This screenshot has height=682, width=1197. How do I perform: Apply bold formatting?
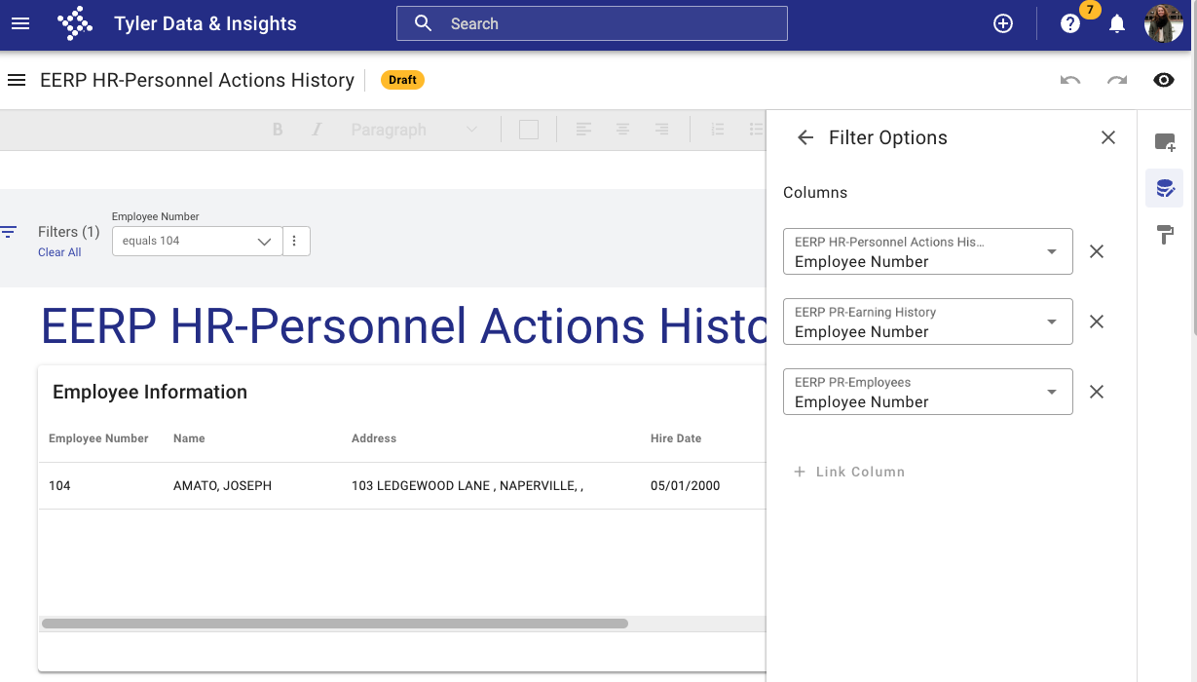coord(278,130)
